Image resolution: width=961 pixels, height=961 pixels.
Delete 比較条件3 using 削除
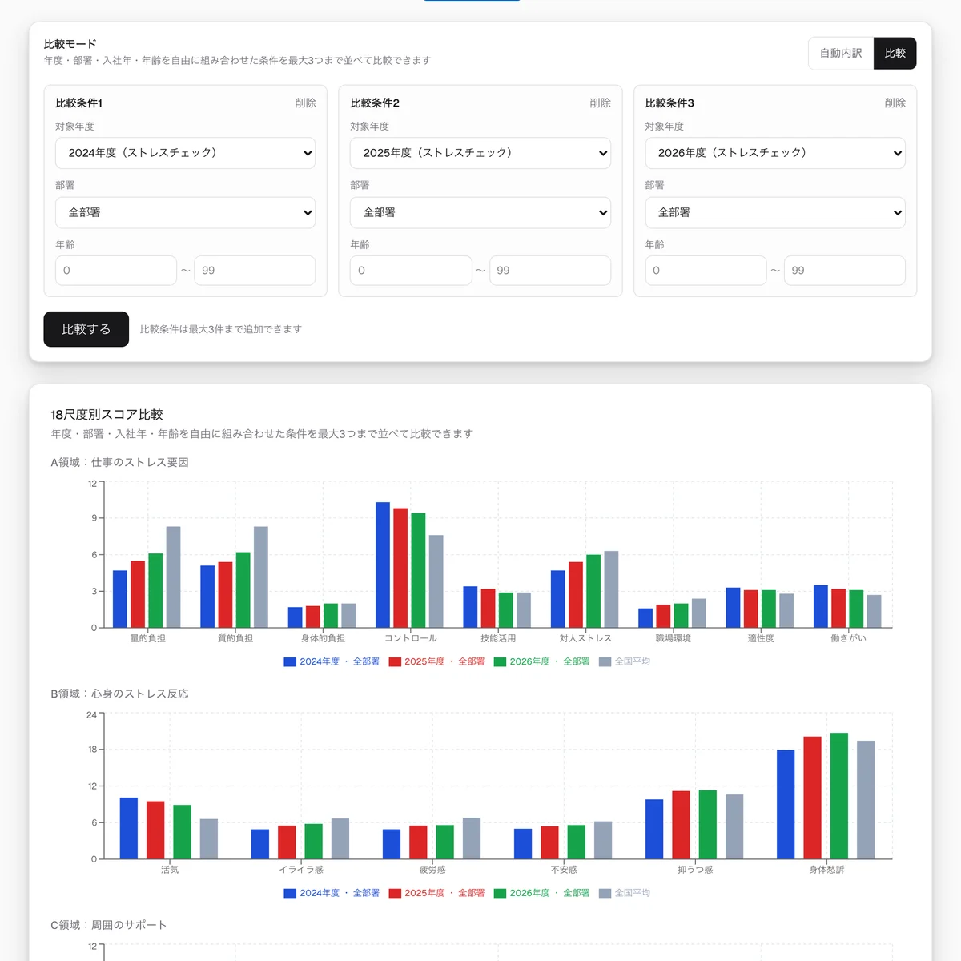(x=895, y=103)
